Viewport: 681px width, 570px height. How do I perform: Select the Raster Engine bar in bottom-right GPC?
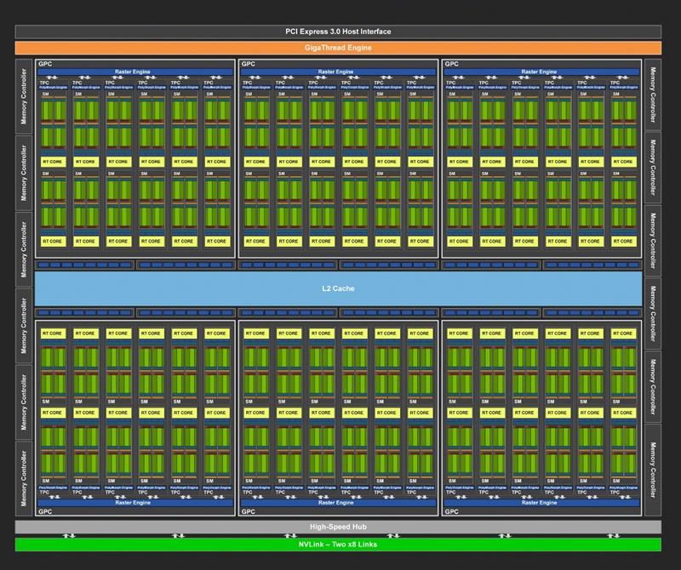pos(541,503)
